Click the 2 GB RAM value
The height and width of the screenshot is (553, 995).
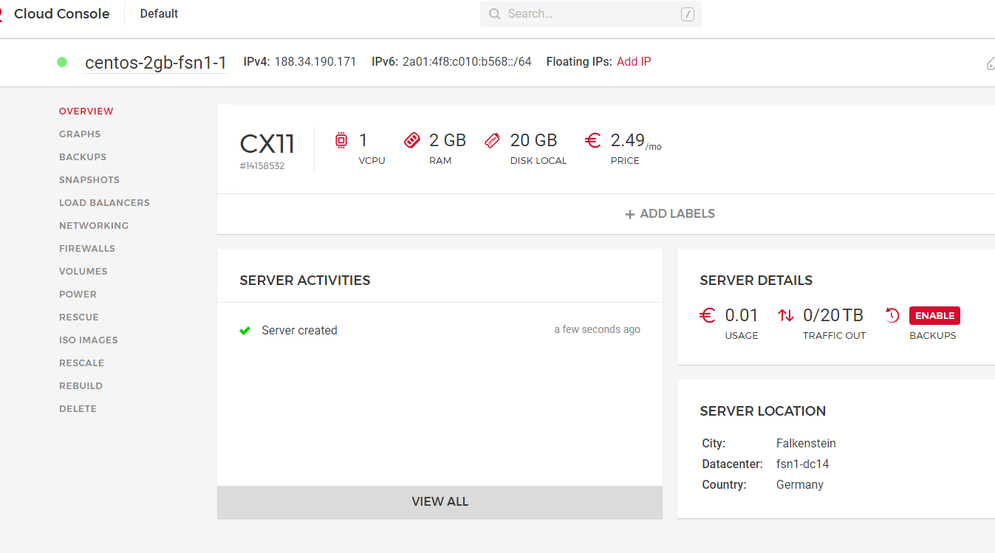(x=448, y=140)
